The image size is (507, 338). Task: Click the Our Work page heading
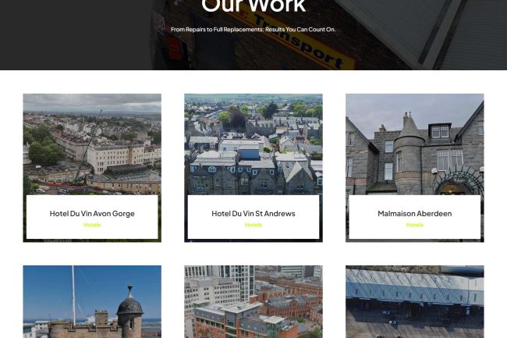(253, 5)
